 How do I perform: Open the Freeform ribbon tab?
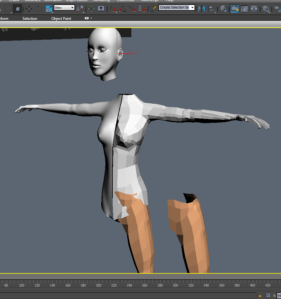click(4, 19)
